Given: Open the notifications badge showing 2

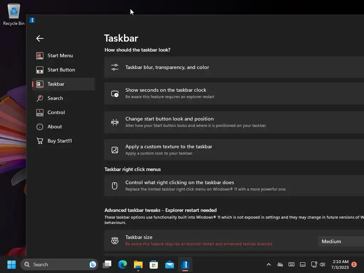Looking at the screenshot, I should 354,264.
